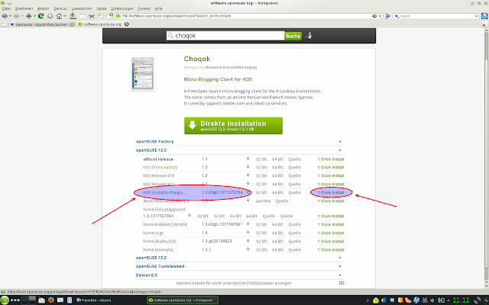This screenshot has width=489, height=305.
Task: Open the Einstellungen menu
Action: [x=122, y=8]
